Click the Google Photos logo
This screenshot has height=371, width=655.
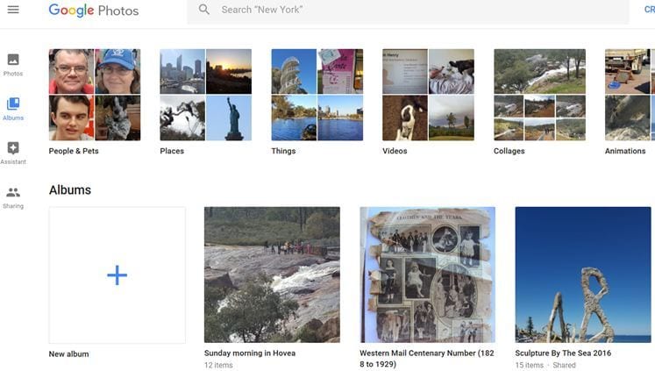[x=94, y=11]
